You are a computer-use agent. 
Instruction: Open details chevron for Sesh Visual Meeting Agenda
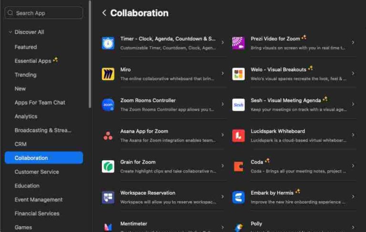[353, 104]
